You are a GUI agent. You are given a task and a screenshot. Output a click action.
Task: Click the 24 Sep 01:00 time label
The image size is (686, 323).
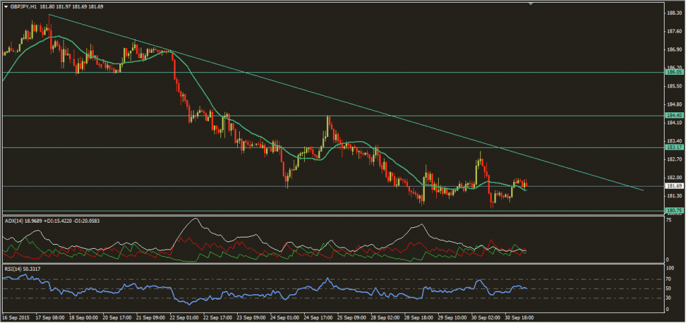283,318
